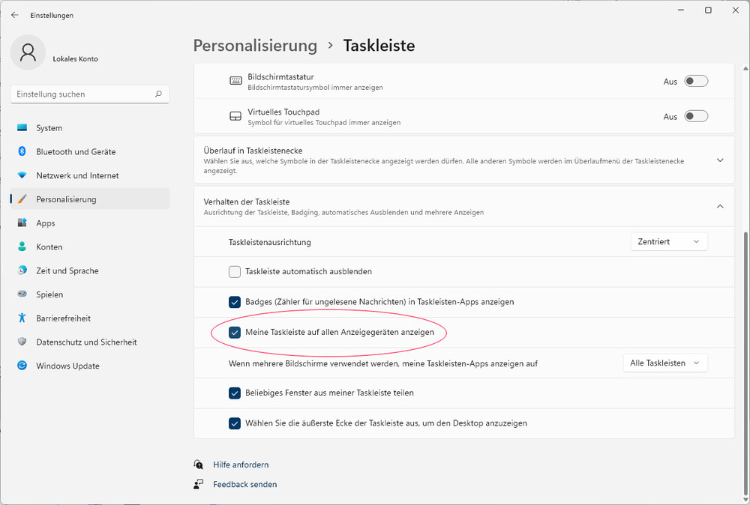Select the Apps settings category
The height and width of the screenshot is (505, 750).
pos(90,223)
